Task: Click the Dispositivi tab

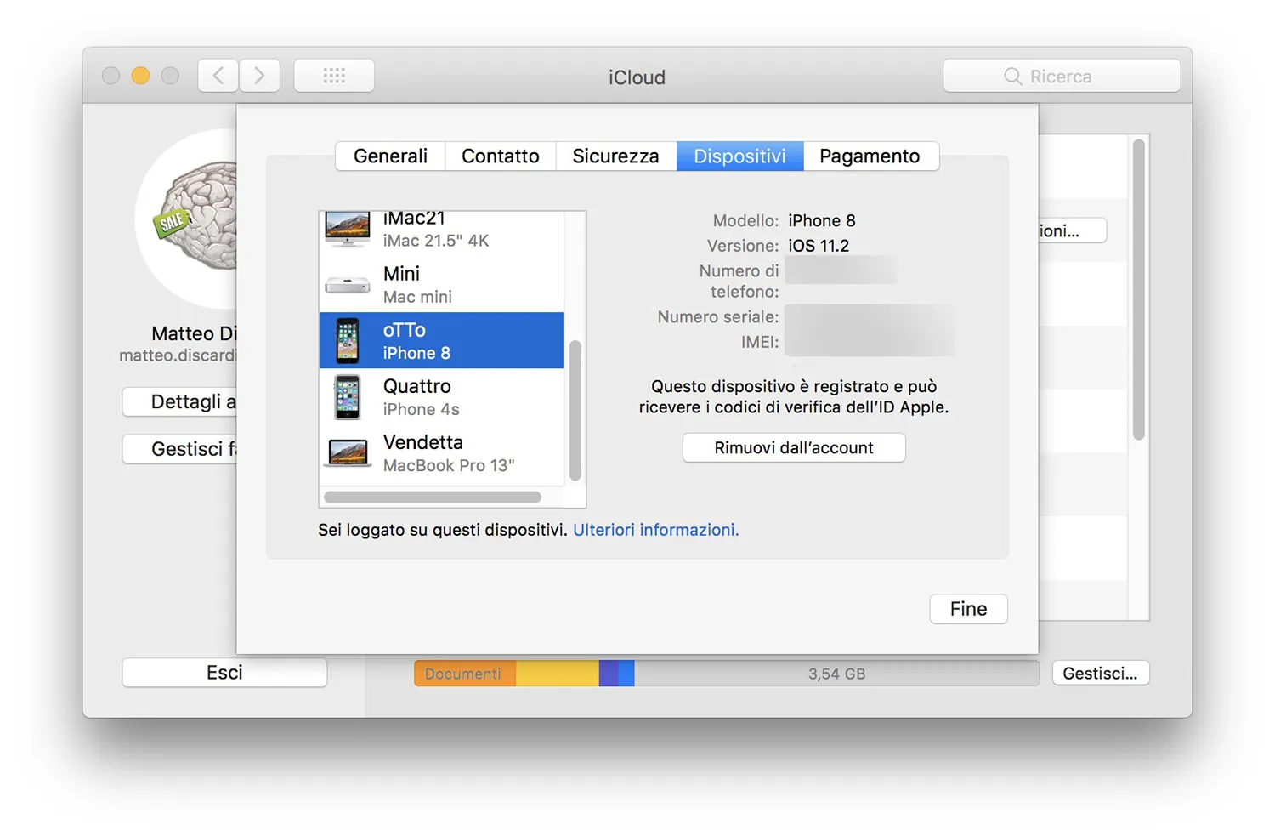Action: pos(739,156)
